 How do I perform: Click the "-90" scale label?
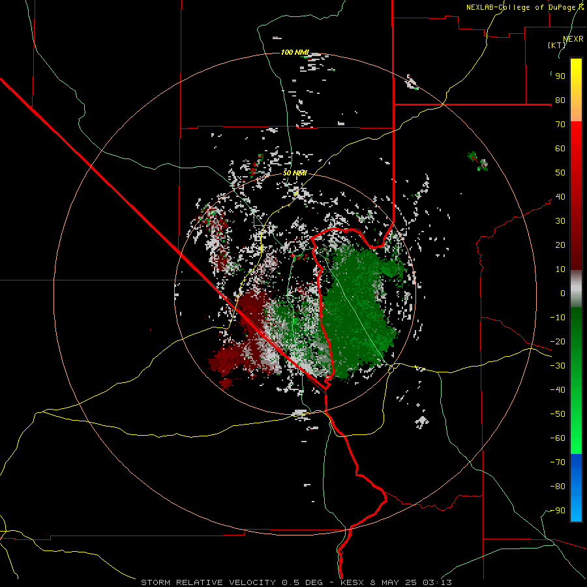coord(558,511)
